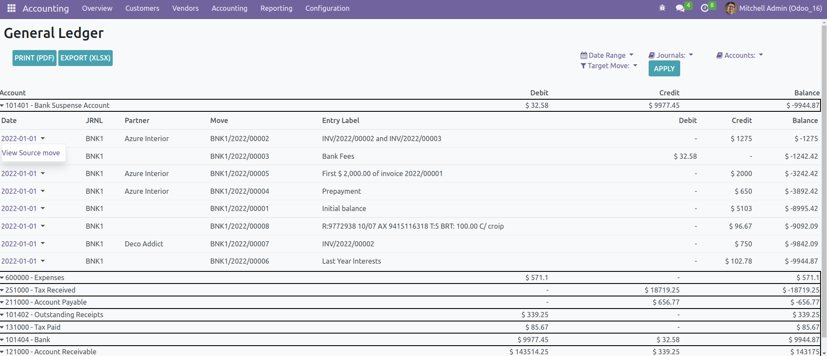827x356 pixels.
Task: Expand the 600000 Expenses account row
Action: [x=3, y=277]
